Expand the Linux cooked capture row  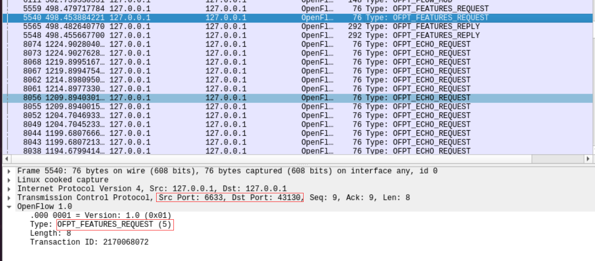[x=9, y=180]
